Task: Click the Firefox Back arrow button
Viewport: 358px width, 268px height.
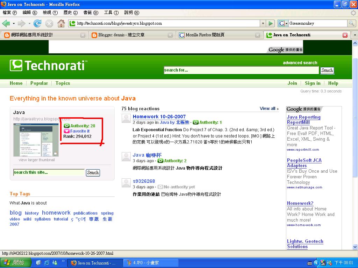Action: tap(6, 23)
